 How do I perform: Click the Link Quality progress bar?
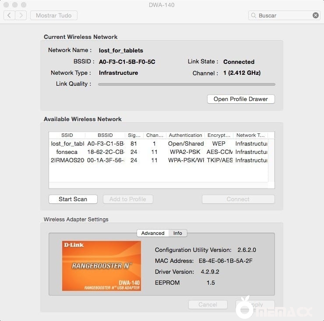187,84
